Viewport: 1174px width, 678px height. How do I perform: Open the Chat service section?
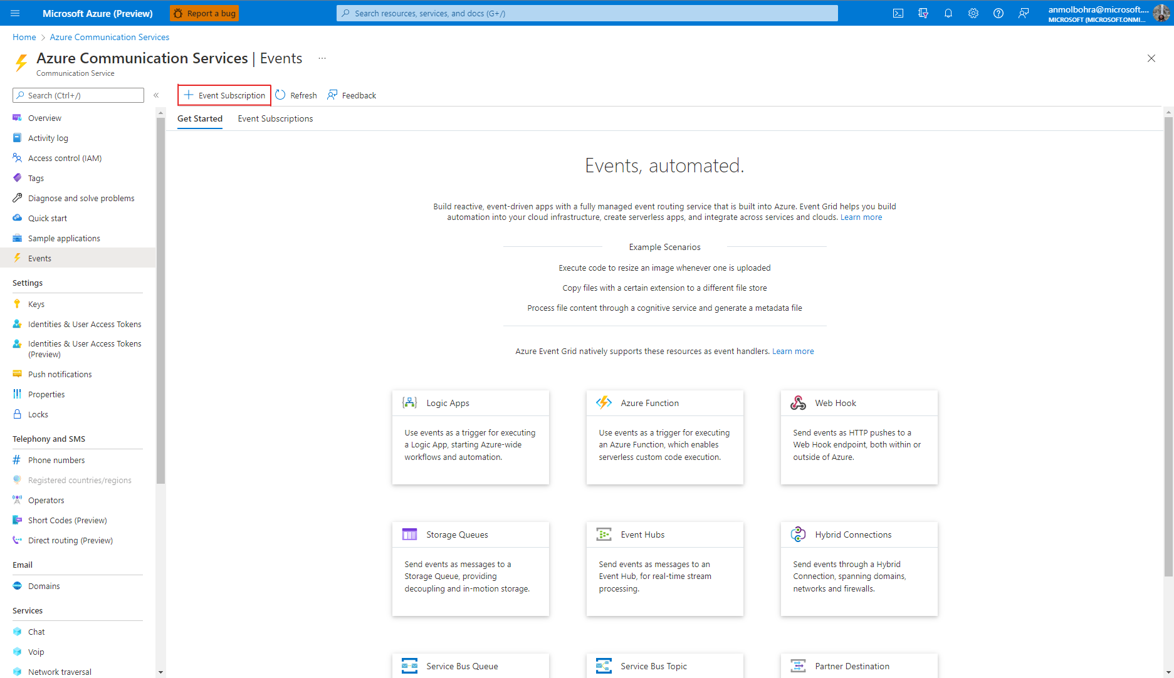tap(36, 631)
